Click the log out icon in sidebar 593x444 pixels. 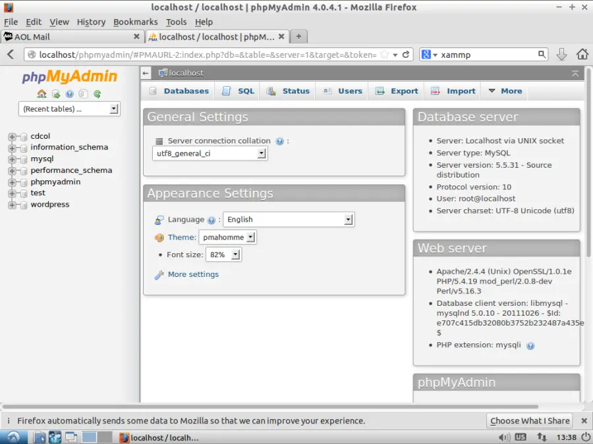(55, 93)
